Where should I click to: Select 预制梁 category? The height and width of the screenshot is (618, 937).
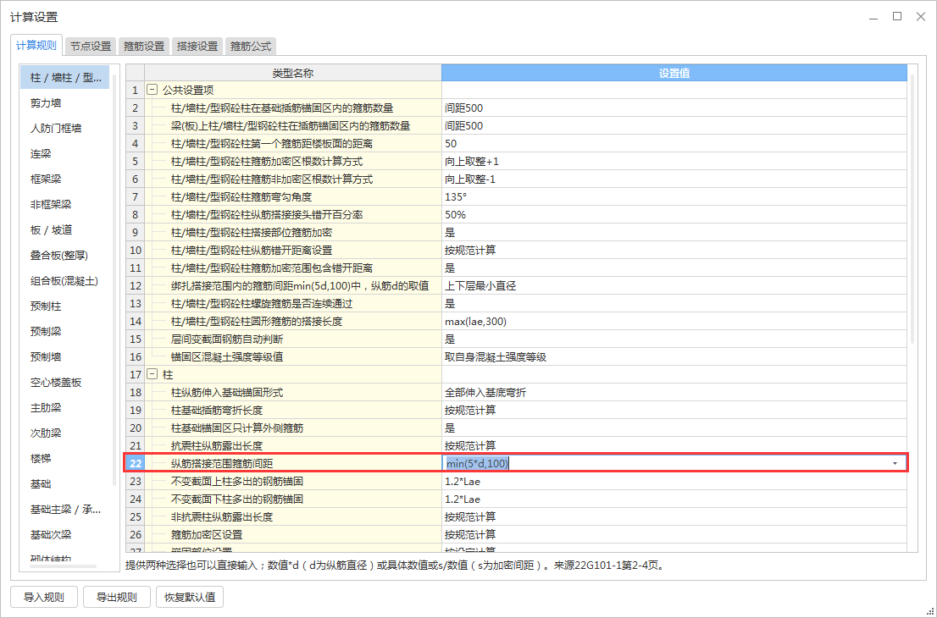coord(65,331)
